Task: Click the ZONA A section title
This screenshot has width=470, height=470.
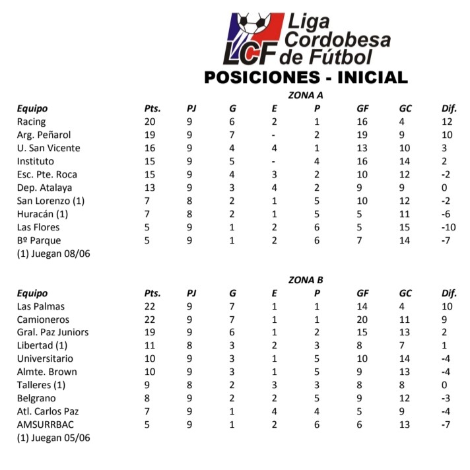Action: tap(306, 95)
